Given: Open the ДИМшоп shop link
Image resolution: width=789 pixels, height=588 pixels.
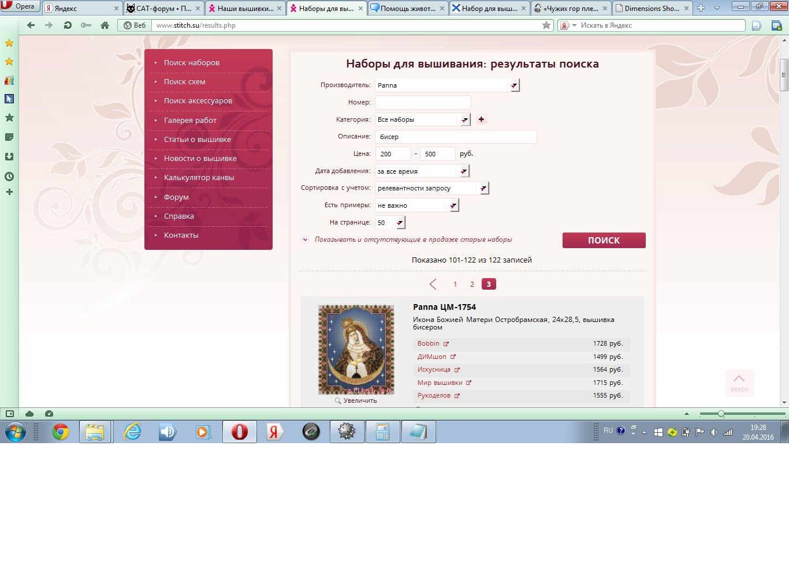Looking at the screenshot, I should pyautogui.click(x=431, y=357).
